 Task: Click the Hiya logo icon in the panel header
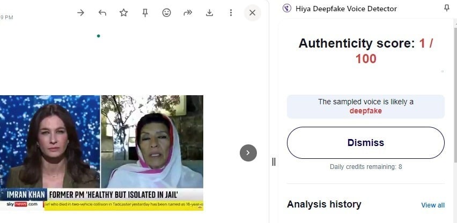(286, 8)
